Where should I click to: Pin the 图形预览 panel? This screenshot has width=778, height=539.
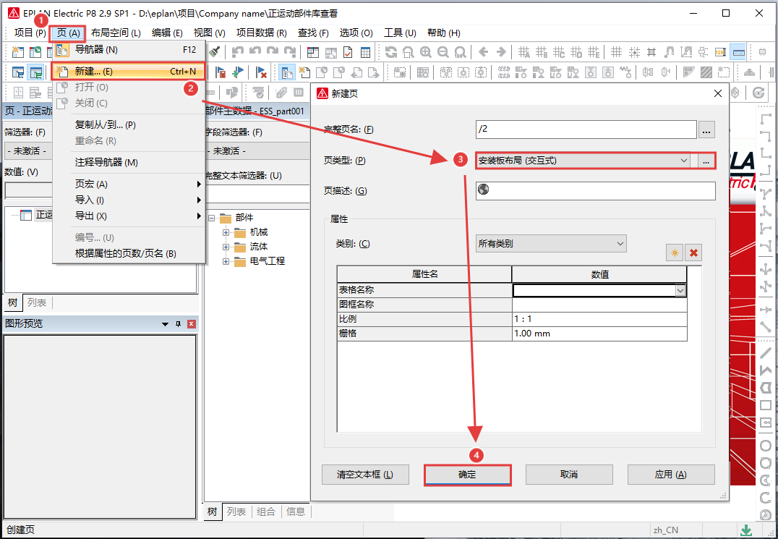177,323
